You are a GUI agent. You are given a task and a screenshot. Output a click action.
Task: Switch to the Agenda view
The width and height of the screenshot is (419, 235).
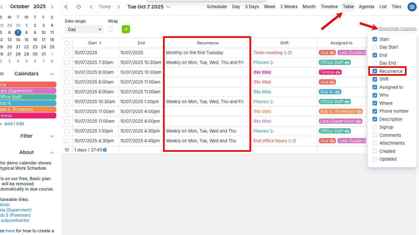click(366, 7)
